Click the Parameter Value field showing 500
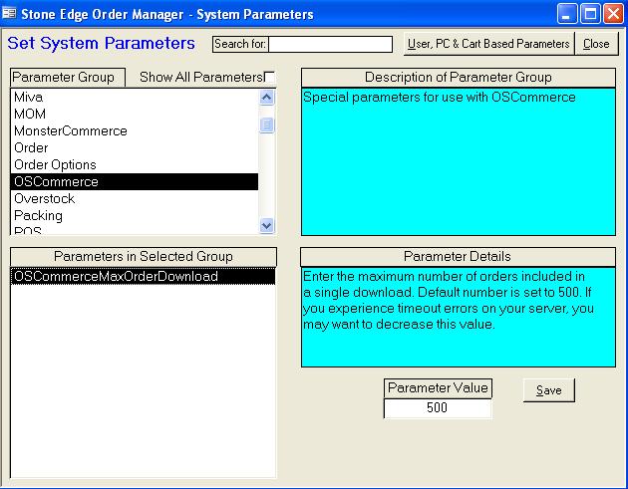This screenshot has height=489, width=628. 438,408
